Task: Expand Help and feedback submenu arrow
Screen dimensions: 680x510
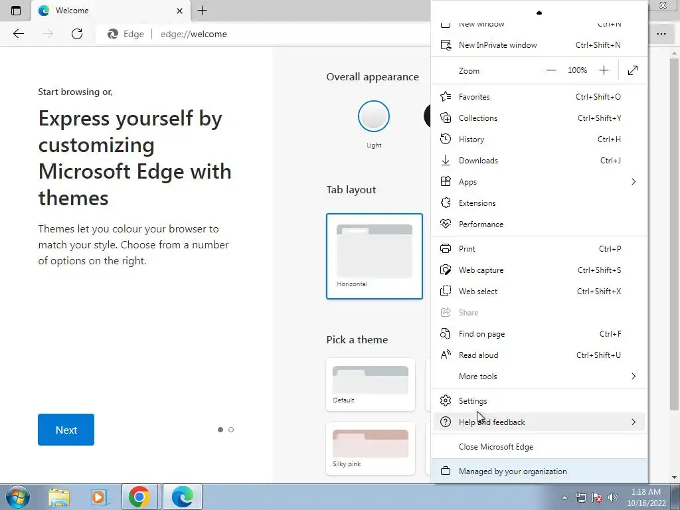Action: tap(634, 422)
